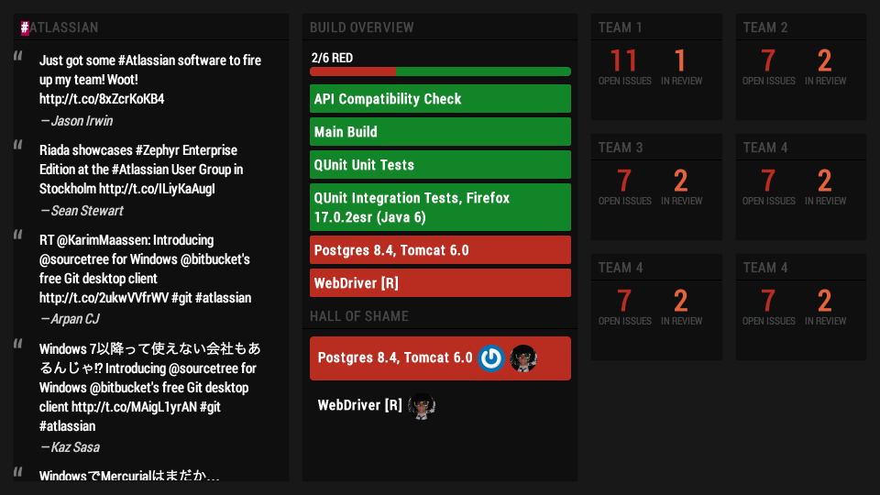
Task: Open link http://t.co/8xZcrKoKB4
Action: [102, 99]
